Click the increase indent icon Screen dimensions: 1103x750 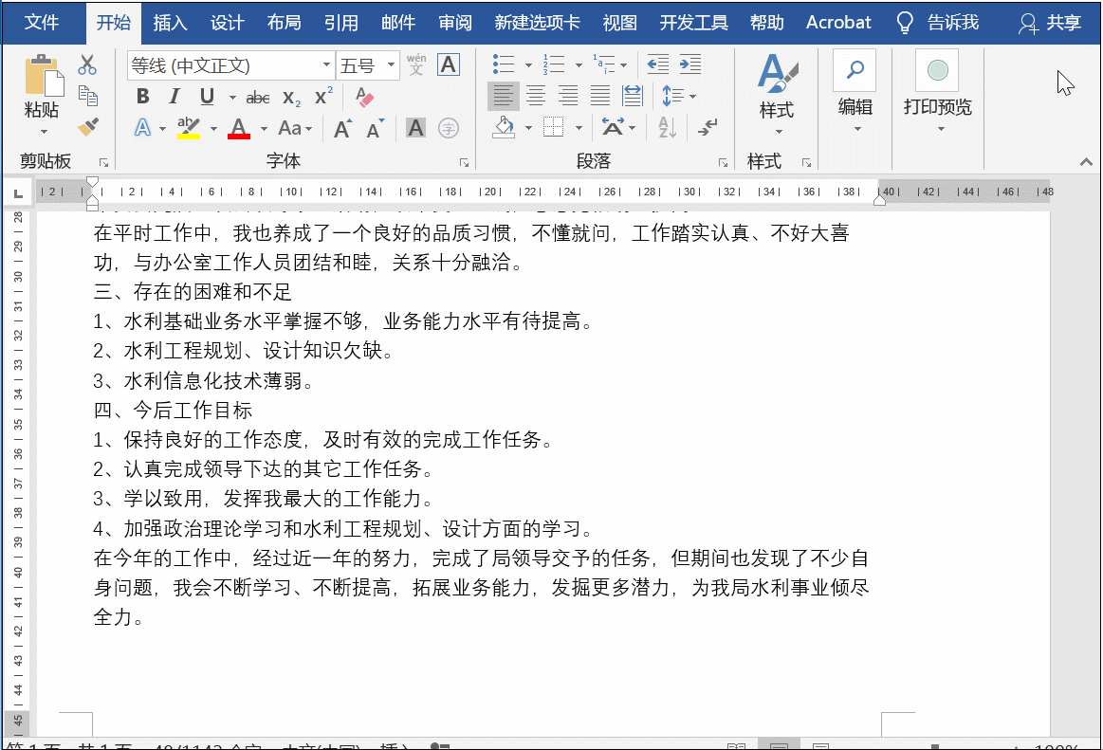pos(690,64)
